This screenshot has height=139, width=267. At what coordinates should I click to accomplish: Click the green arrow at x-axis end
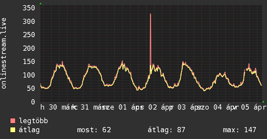point(263,102)
